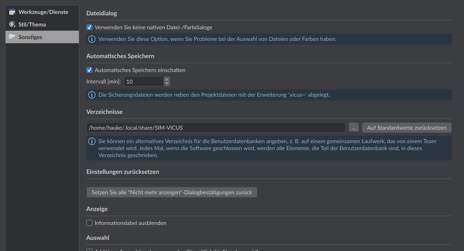This screenshot has width=464, height=251.
Task: Click the 'Verzeichnisse' section heading
Action: (x=104, y=112)
